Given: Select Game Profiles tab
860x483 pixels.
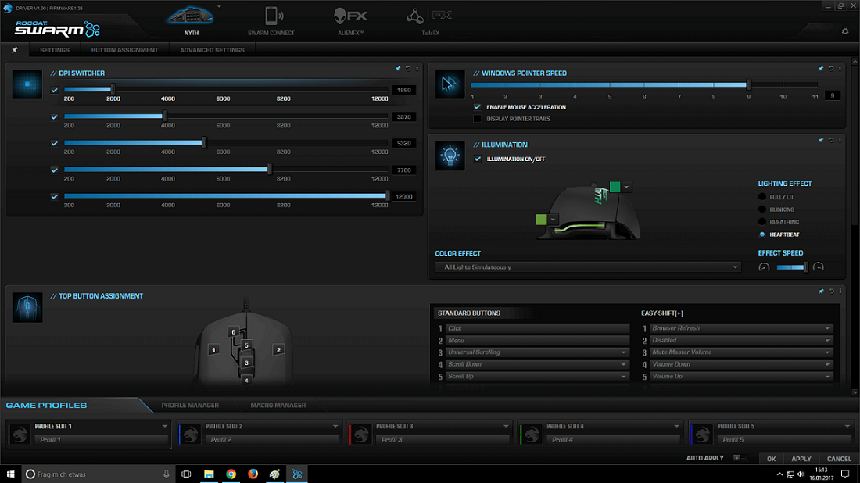Looking at the screenshot, I should (x=47, y=405).
